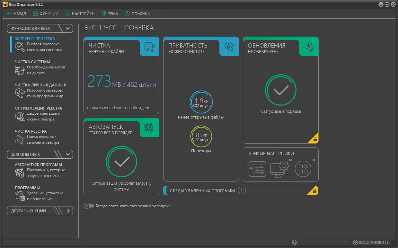
Task: Click the Ранее открытые файлы label
Action: tap(201, 117)
